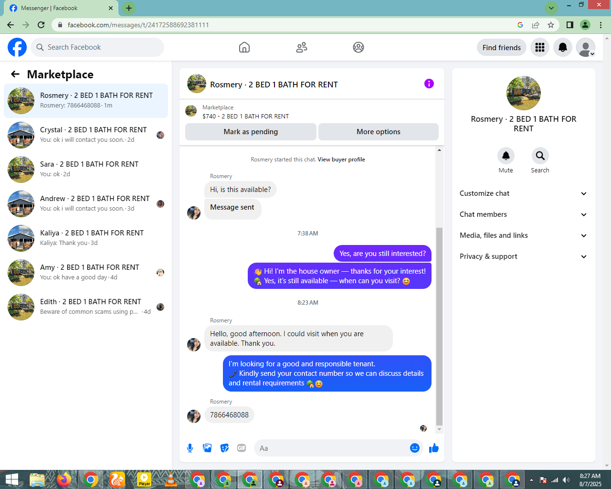Click the phone number message 7866468088
Viewport: 611px width, 489px height.
tap(229, 415)
